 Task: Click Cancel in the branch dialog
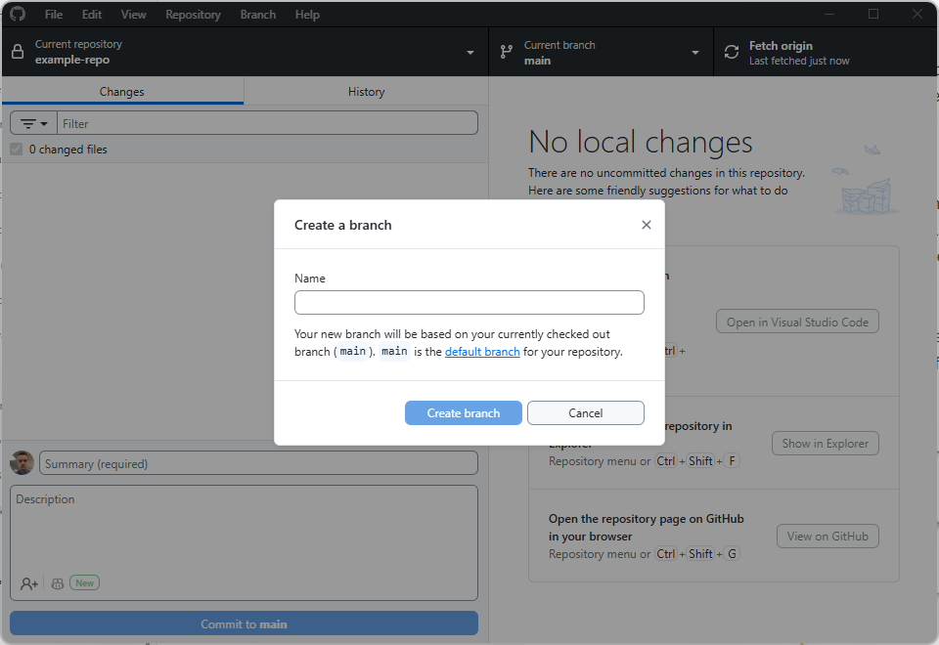(585, 413)
